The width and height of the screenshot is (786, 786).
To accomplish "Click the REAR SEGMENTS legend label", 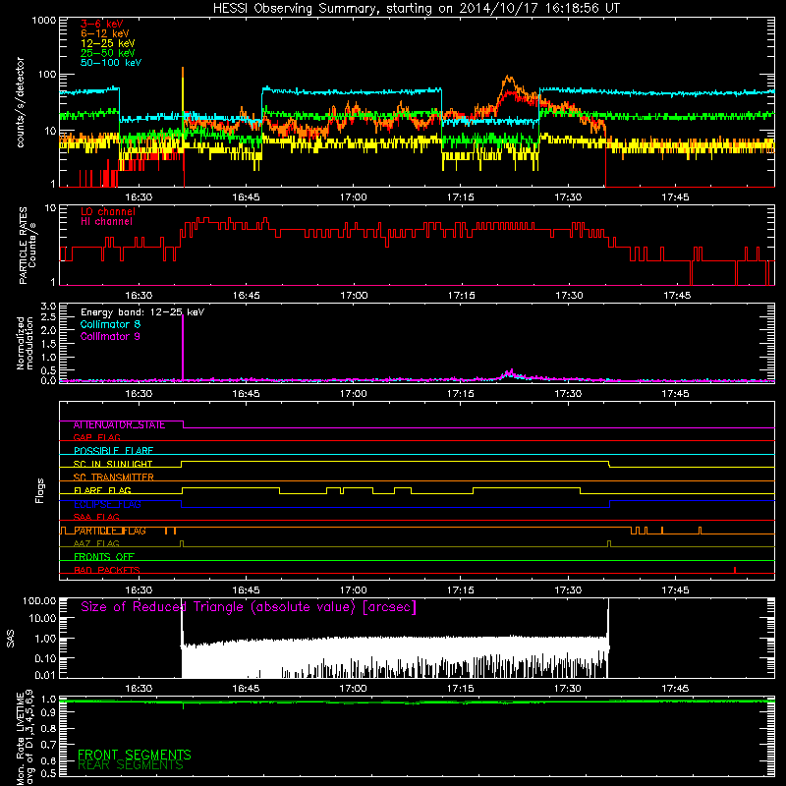I will tap(131, 765).
